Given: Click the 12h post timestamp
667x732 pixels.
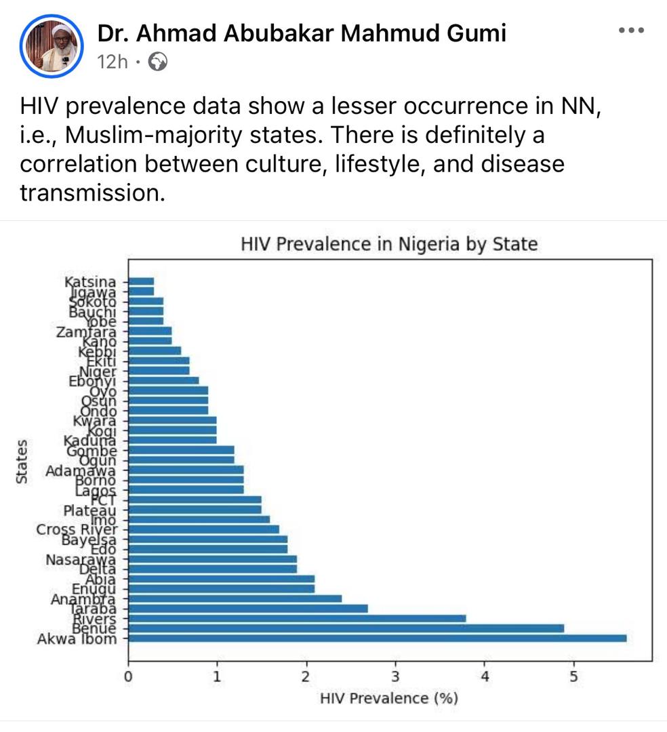Looking at the screenshot, I should pyautogui.click(x=113, y=62).
